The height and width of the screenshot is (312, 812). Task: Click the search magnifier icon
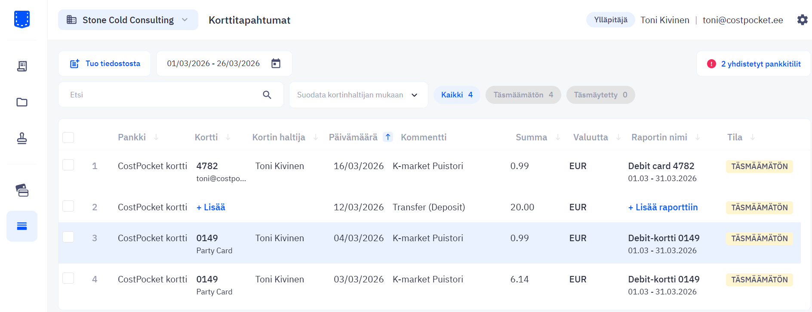267,95
